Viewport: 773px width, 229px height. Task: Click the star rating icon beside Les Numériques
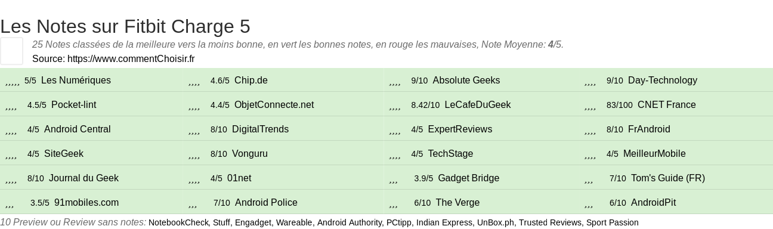click(13, 81)
